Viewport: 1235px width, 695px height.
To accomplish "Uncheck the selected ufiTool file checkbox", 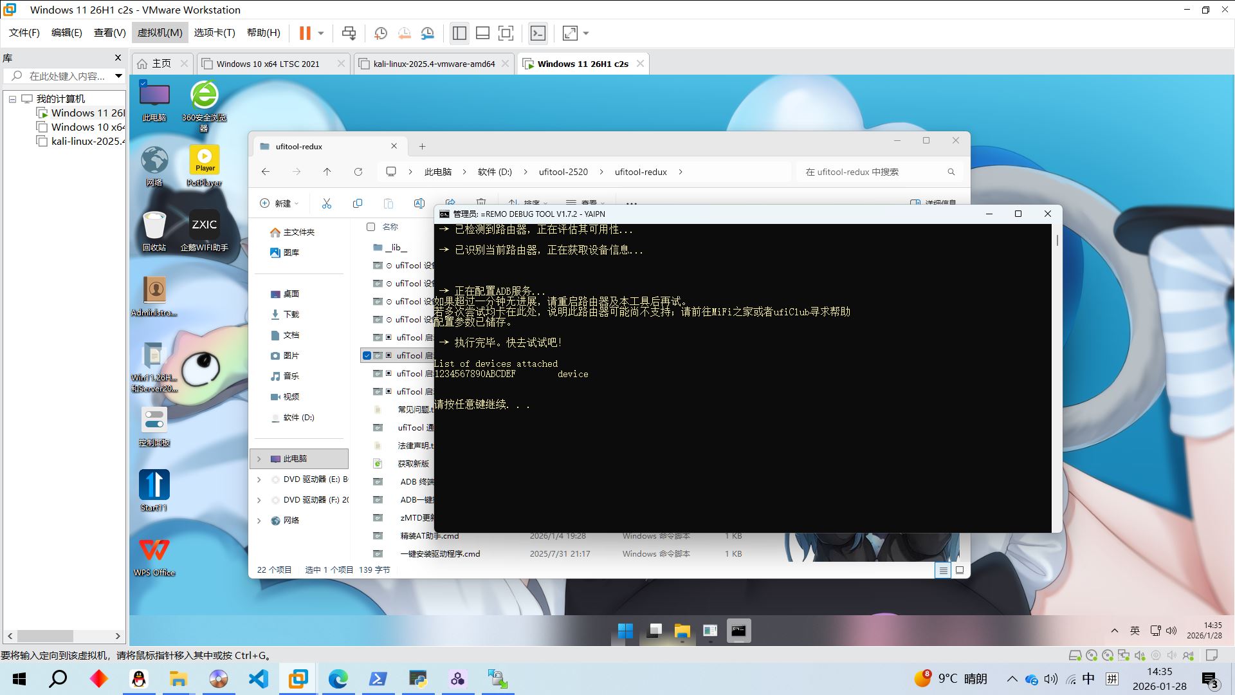I will [x=367, y=355].
